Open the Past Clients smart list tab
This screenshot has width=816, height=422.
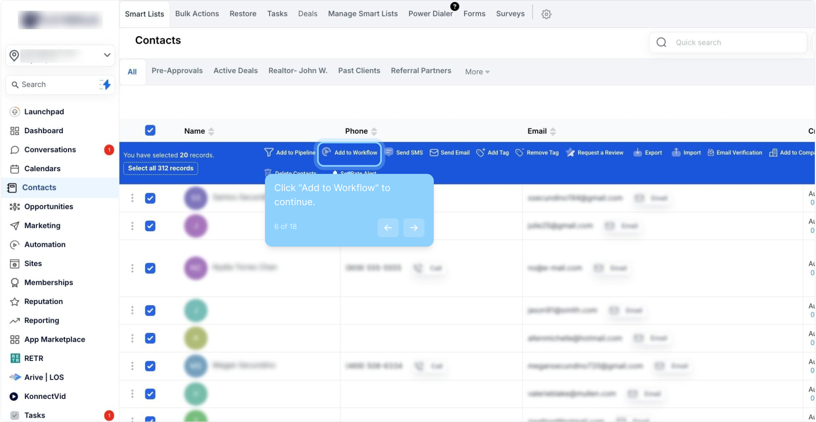point(359,71)
